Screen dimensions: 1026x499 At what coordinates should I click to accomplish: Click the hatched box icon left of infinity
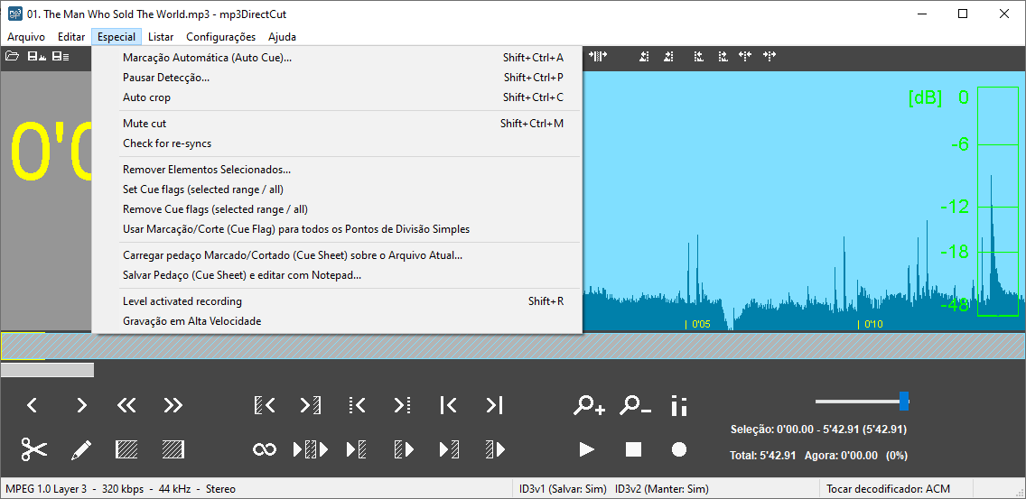tap(173, 449)
